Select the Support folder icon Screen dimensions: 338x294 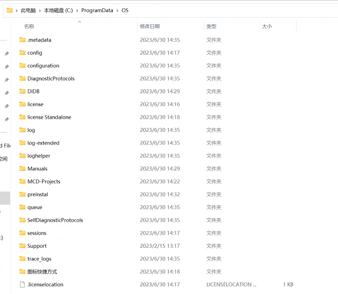pyautogui.click(x=22, y=246)
